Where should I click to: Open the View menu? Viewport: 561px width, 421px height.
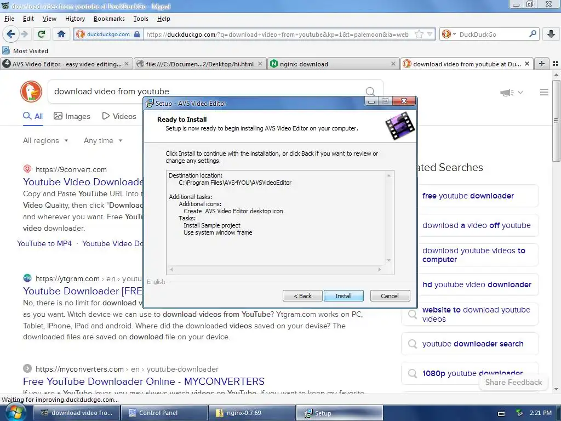[49, 19]
